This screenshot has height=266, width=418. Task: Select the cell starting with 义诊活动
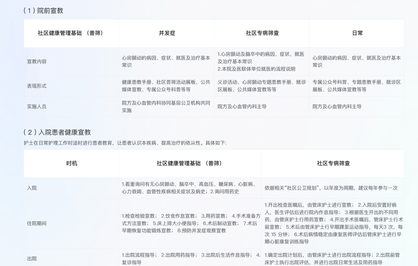261,86
